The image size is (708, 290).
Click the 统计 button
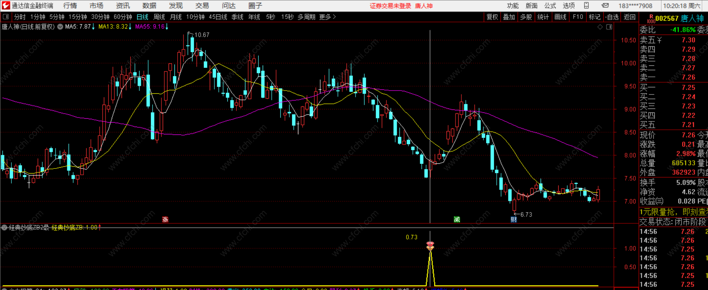(x=543, y=17)
